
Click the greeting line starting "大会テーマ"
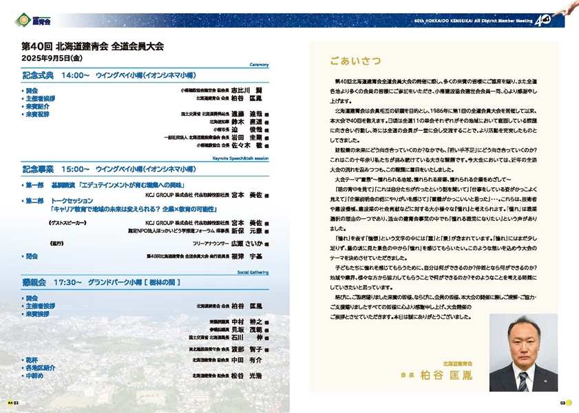click(423, 180)
